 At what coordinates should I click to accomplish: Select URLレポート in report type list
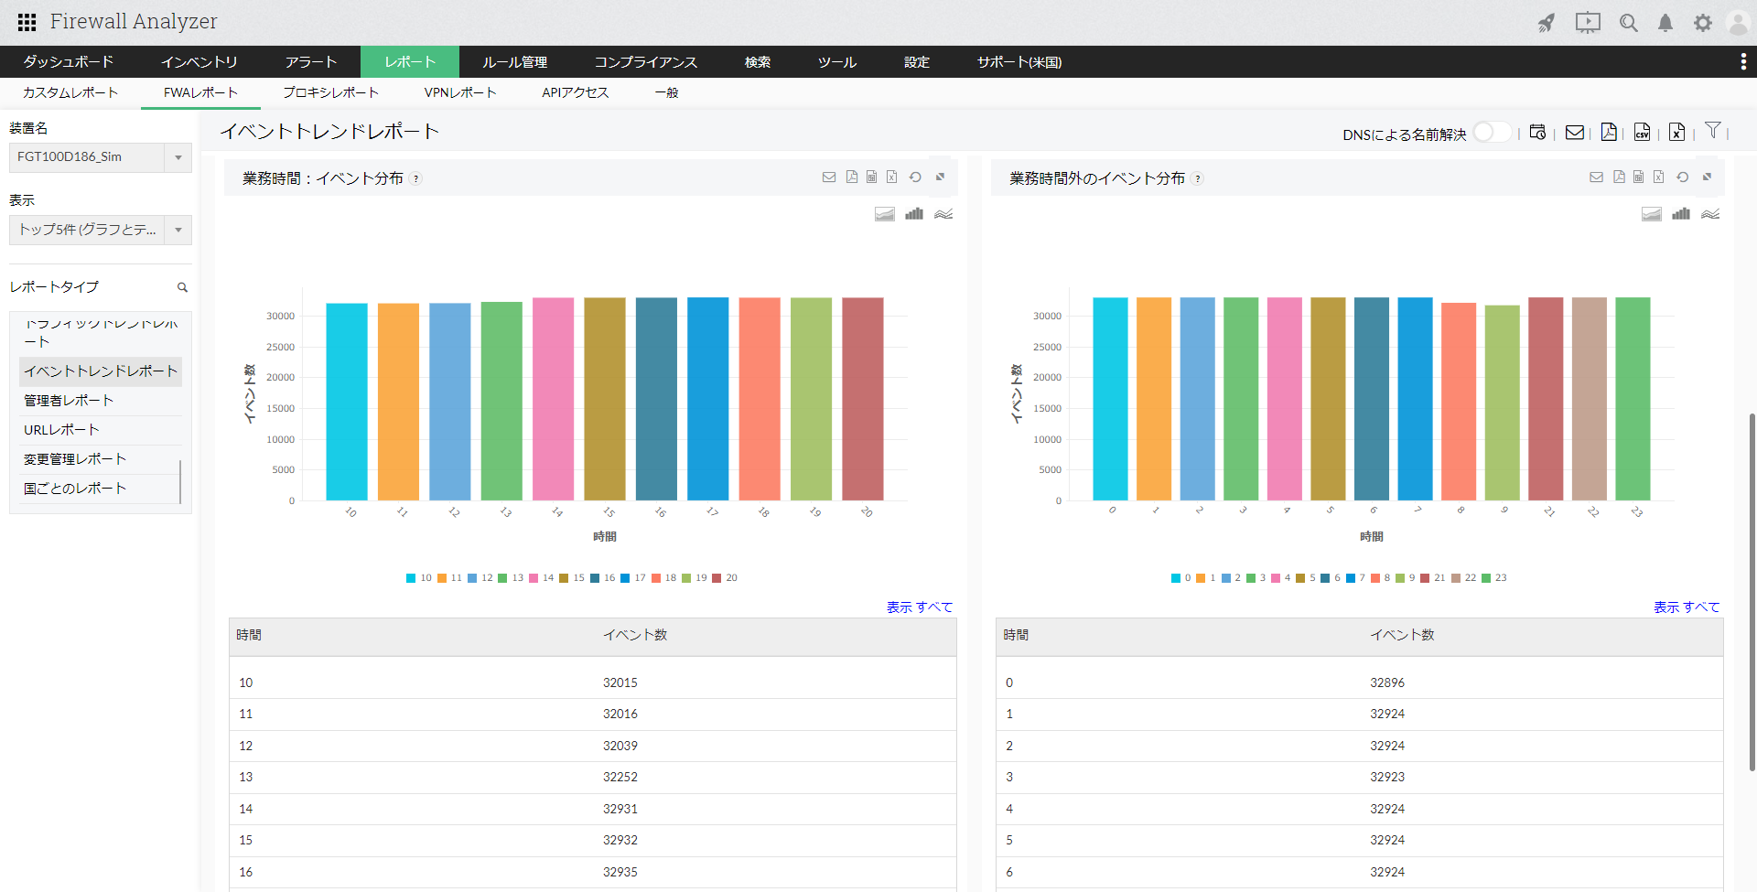pos(61,430)
